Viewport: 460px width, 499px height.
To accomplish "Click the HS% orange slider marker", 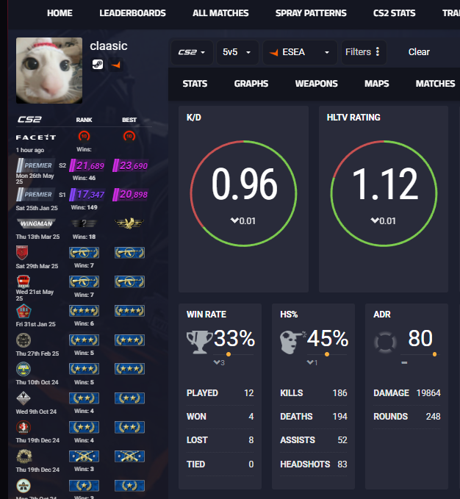I will point(327,354).
